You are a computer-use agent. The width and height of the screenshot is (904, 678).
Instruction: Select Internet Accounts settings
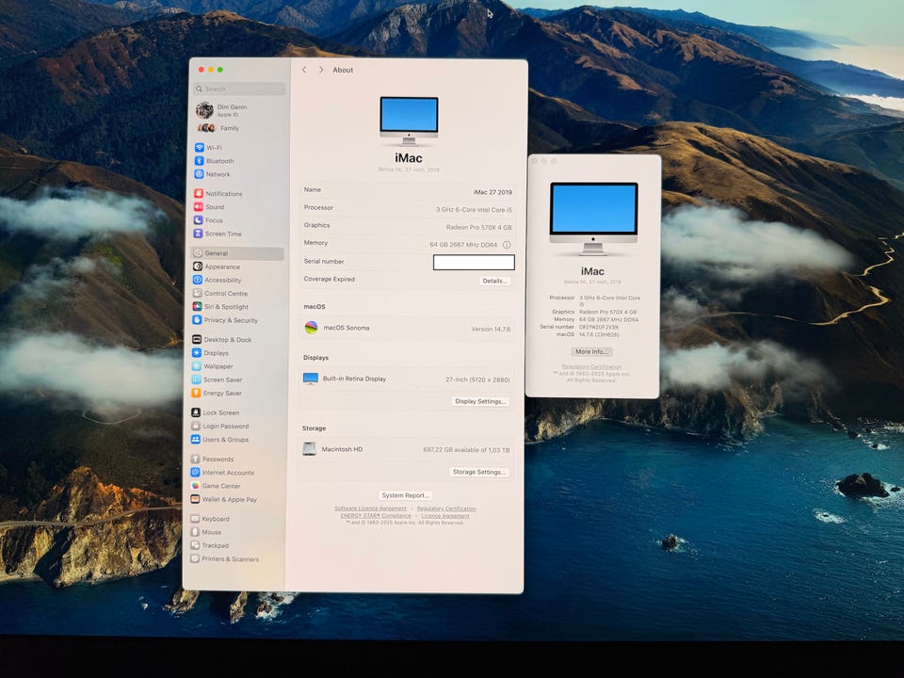pos(222,473)
